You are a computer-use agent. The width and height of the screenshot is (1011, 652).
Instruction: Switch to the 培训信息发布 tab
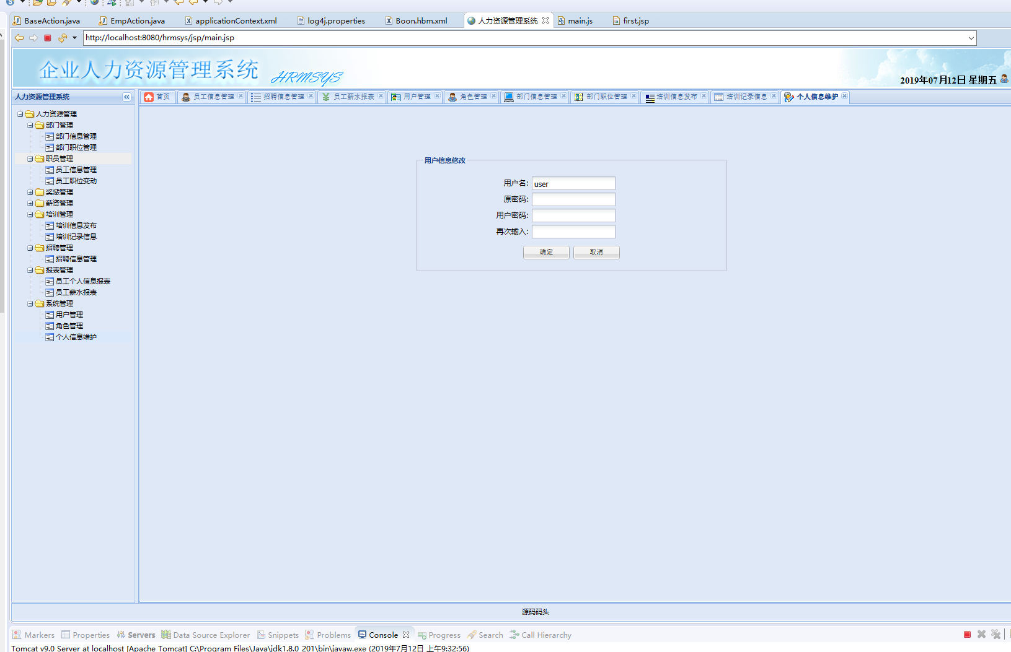(x=675, y=97)
